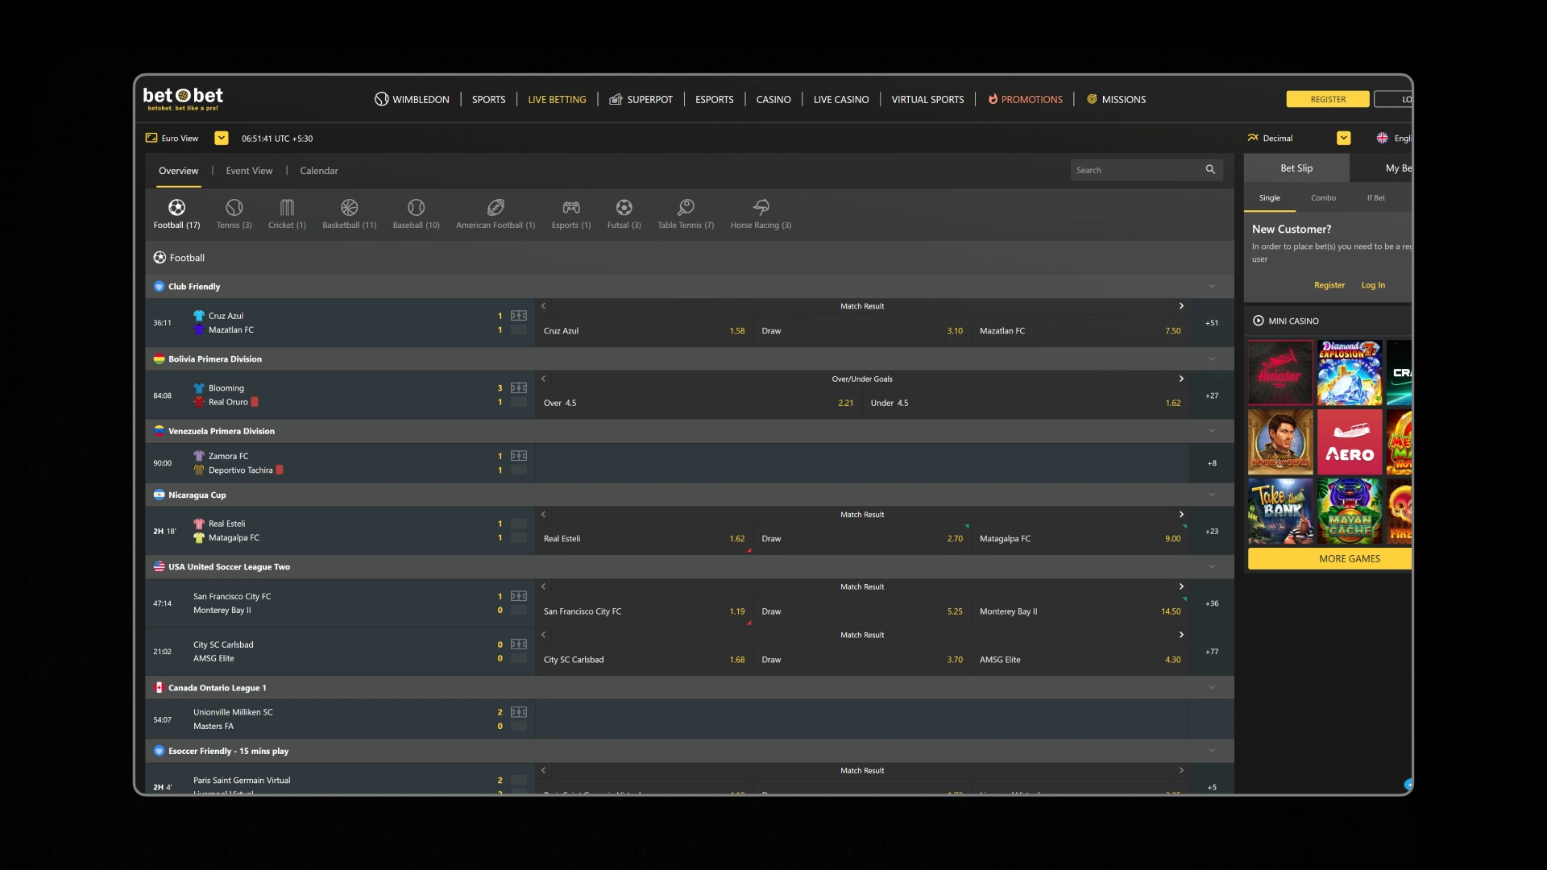Select the Overview tab
The image size is (1547, 870).
click(178, 171)
